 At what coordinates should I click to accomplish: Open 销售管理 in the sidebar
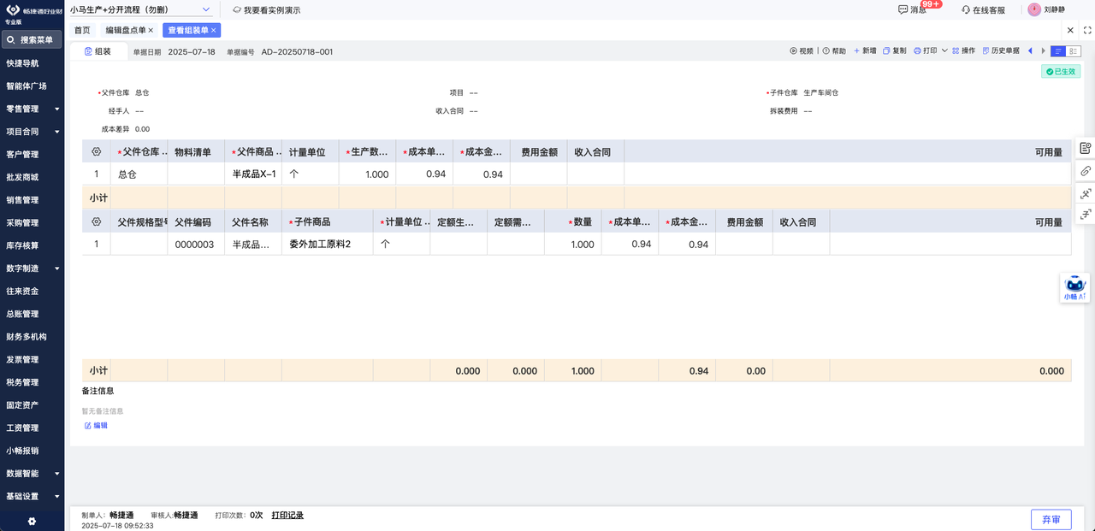[22, 200]
